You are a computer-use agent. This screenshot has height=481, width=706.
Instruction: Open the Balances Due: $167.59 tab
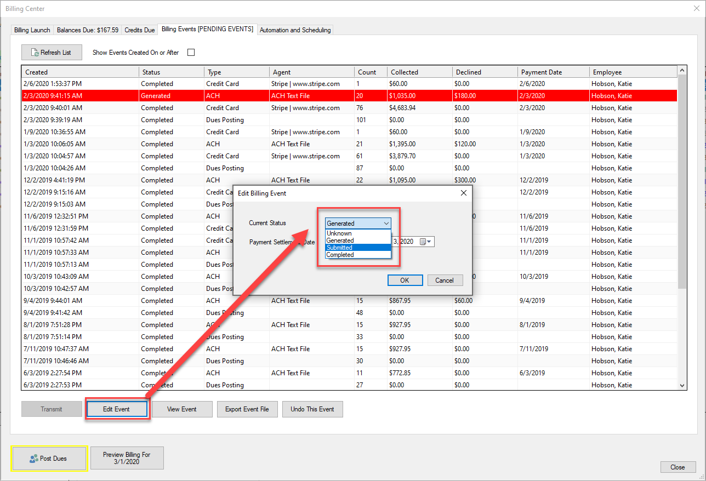[88, 30]
